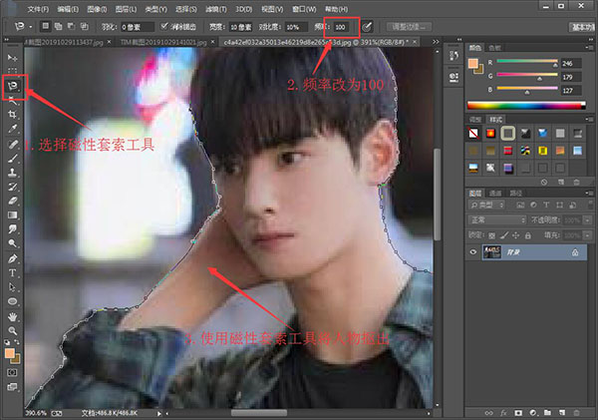Select the Eraser tool
Viewport: 598px width, 420px height.
pos(12,201)
